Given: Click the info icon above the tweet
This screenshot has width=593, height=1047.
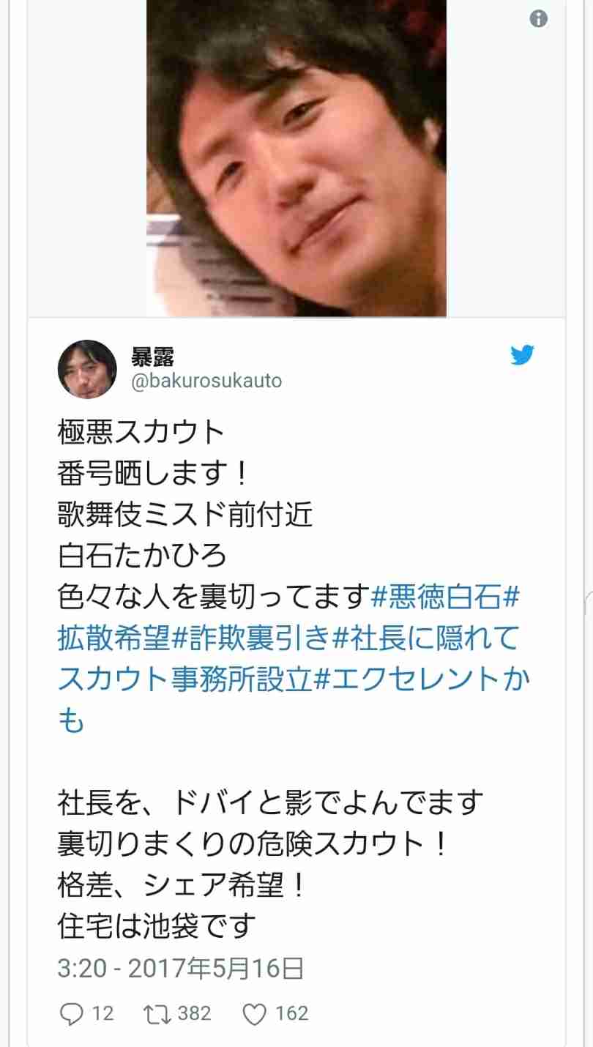Looking at the screenshot, I should 539,19.
